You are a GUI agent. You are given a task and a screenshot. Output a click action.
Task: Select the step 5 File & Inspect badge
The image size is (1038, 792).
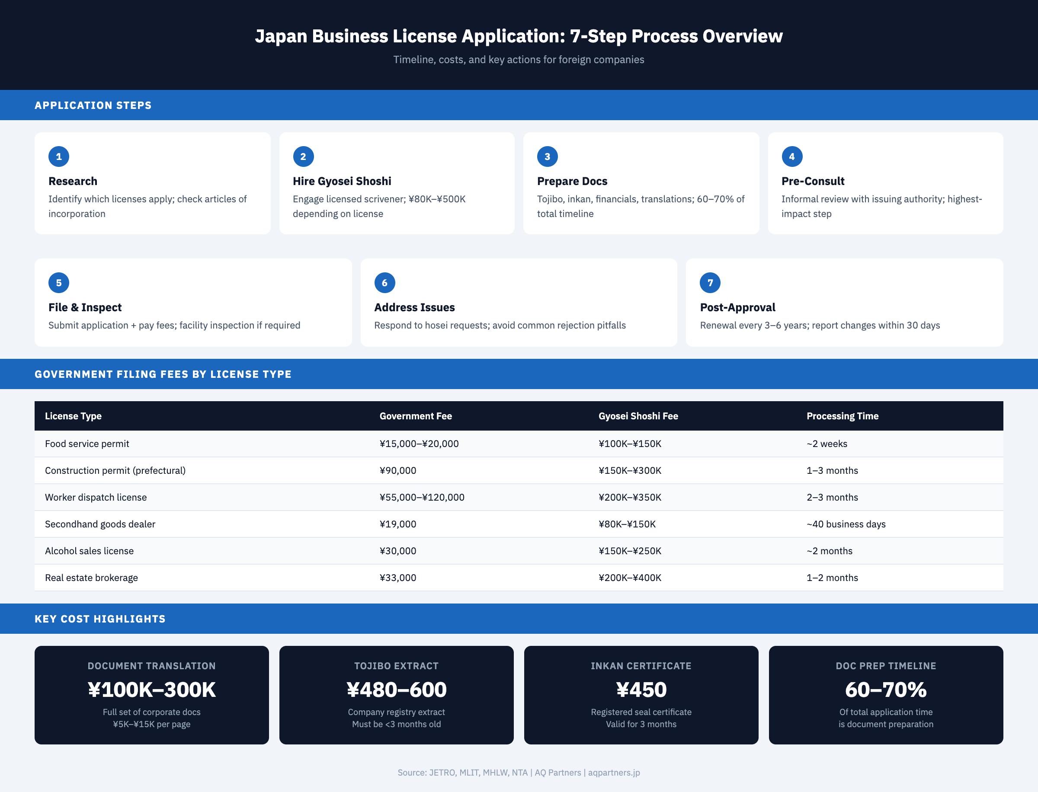point(58,282)
